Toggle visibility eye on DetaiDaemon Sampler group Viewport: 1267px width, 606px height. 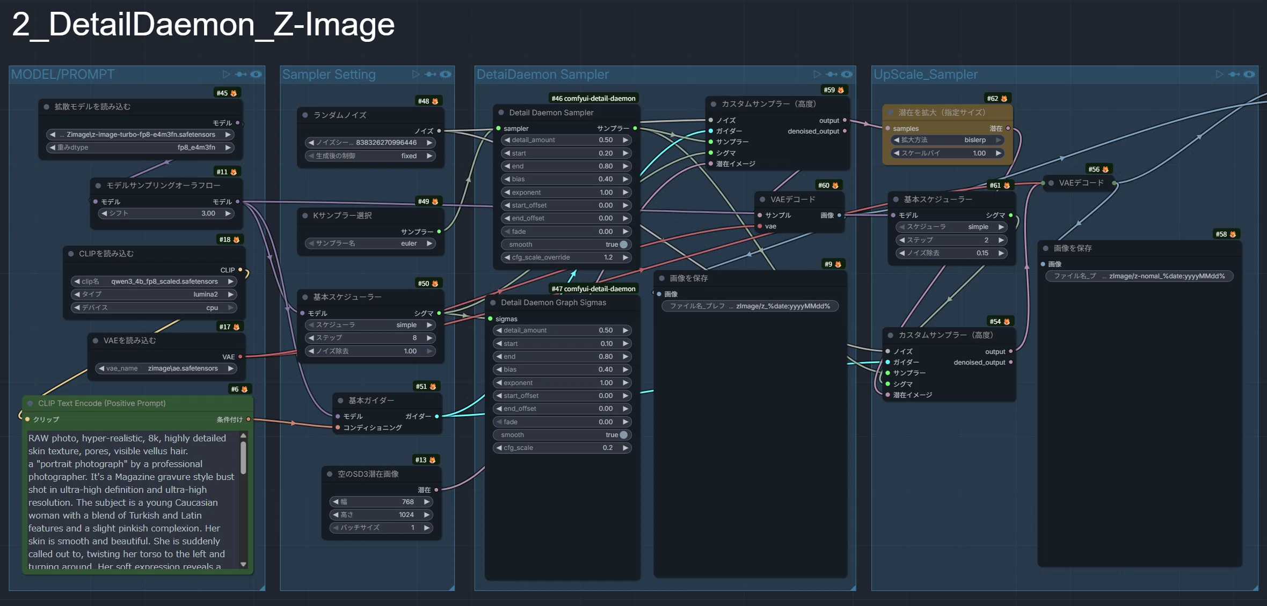click(847, 74)
